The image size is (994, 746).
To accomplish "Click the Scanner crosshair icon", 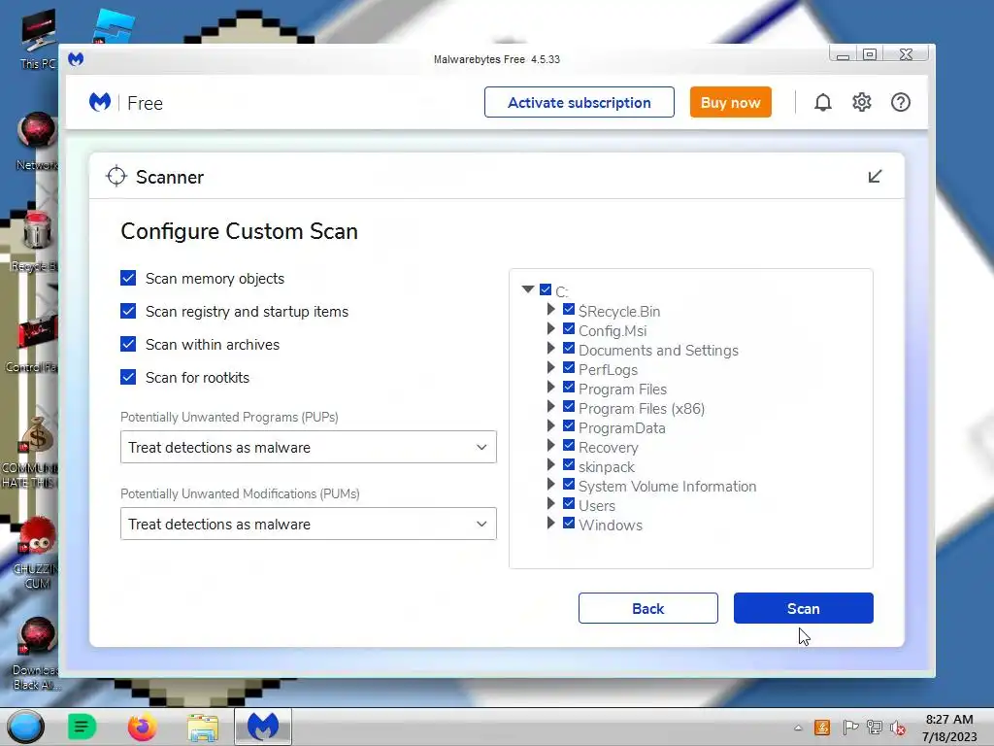I will (x=116, y=177).
